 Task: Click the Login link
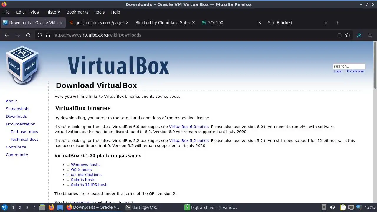tap(338, 71)
